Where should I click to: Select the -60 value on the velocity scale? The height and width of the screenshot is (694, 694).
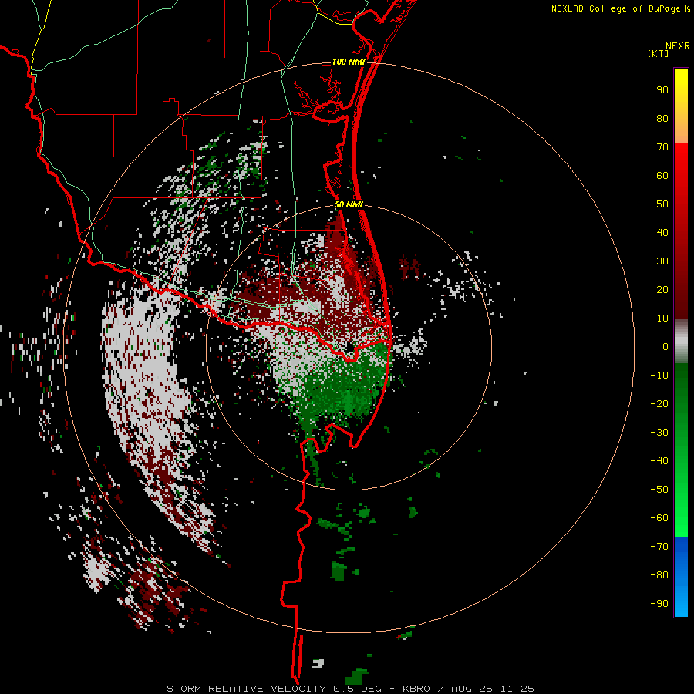(659, 518)
